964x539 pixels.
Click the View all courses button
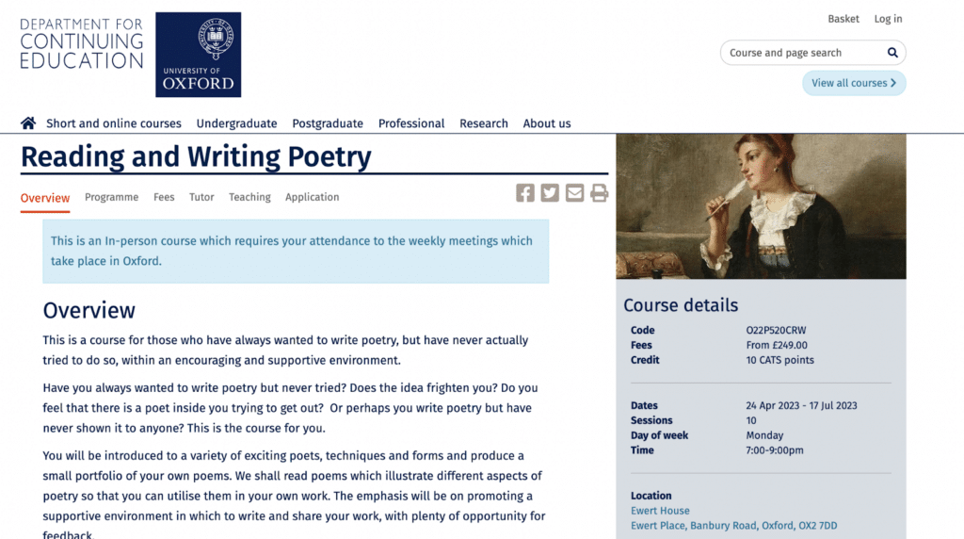pyautogui.click(x=854, y=83)
